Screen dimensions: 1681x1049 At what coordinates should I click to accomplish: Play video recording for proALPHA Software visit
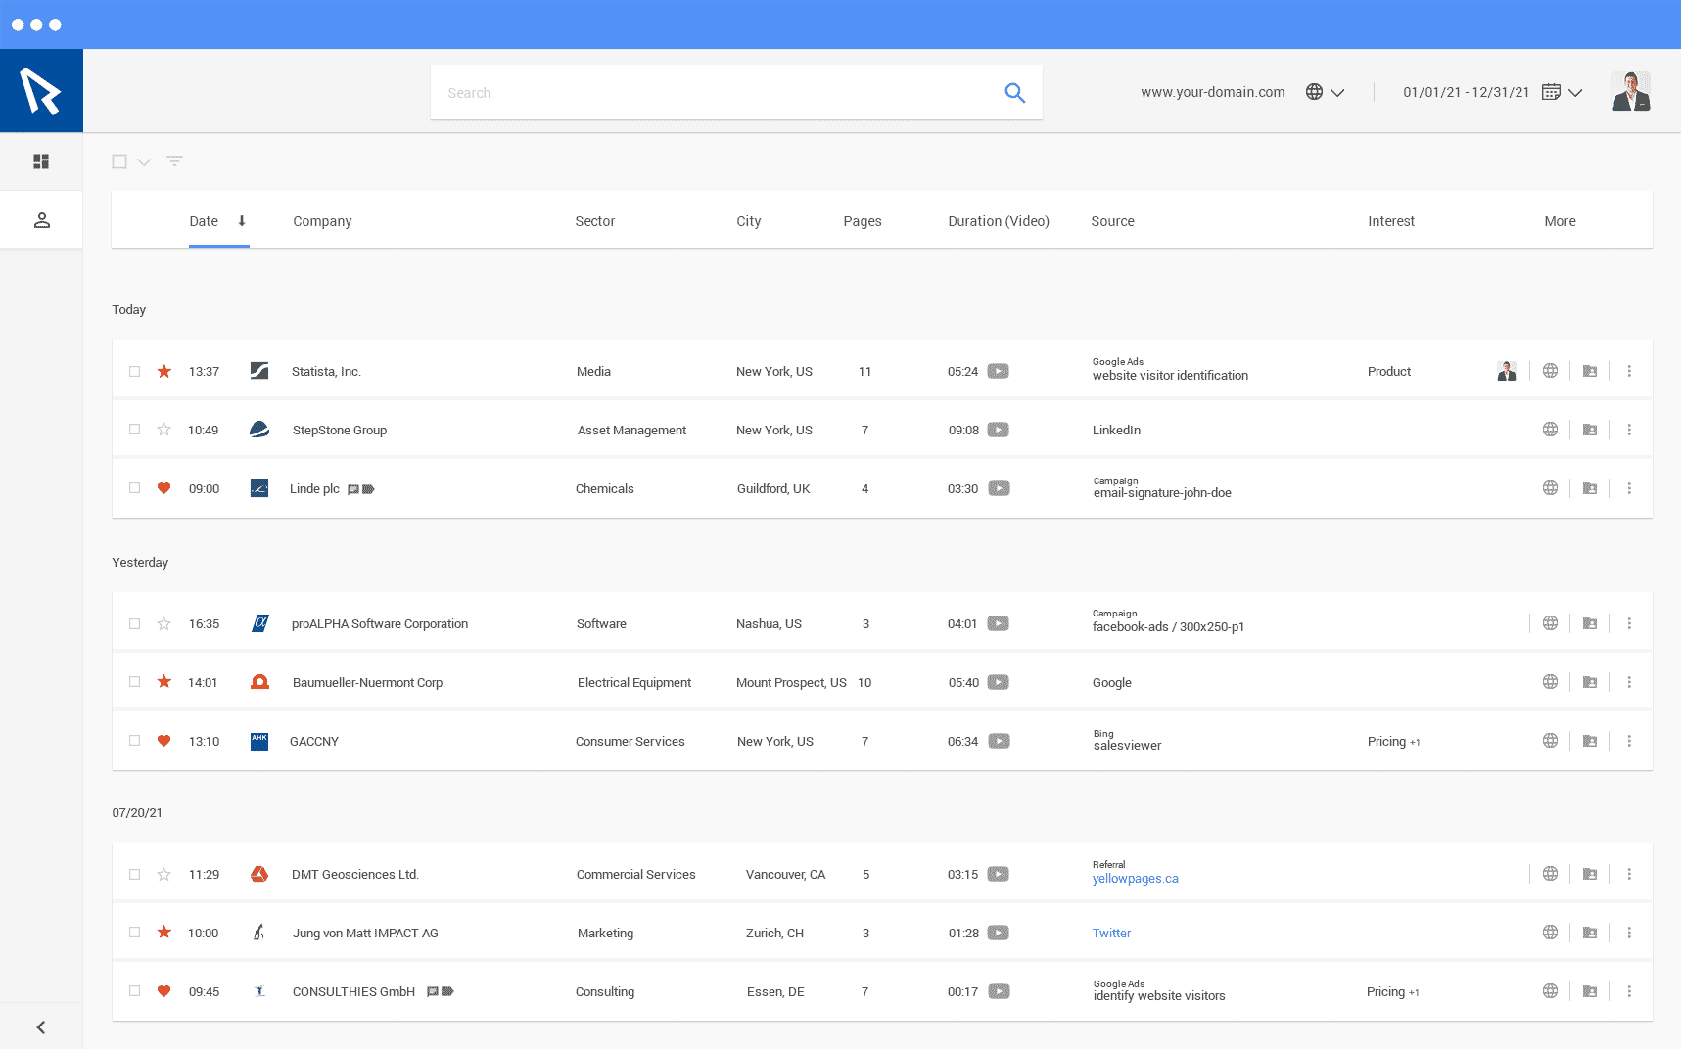998,623
